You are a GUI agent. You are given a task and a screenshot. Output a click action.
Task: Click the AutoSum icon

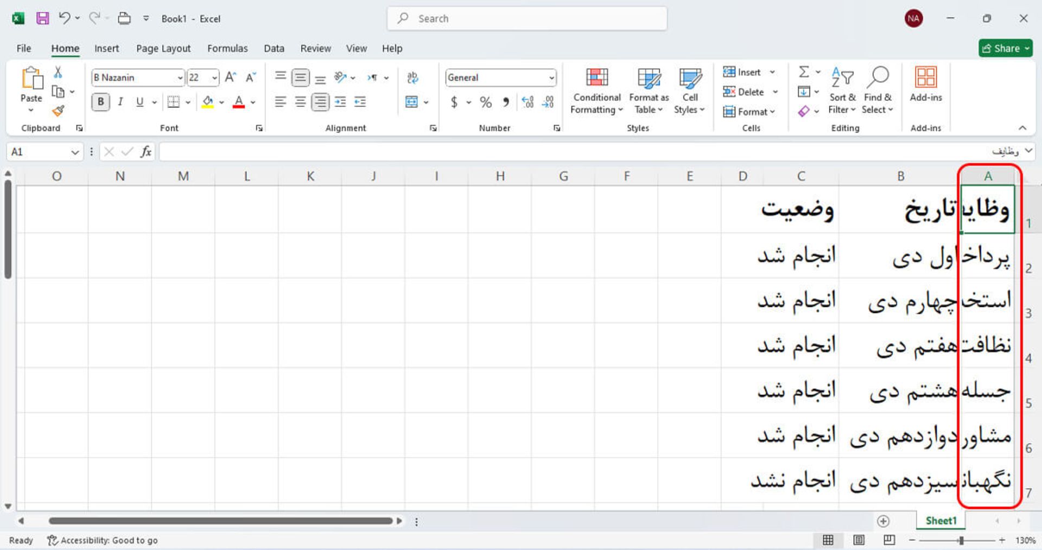click(803, 72)
